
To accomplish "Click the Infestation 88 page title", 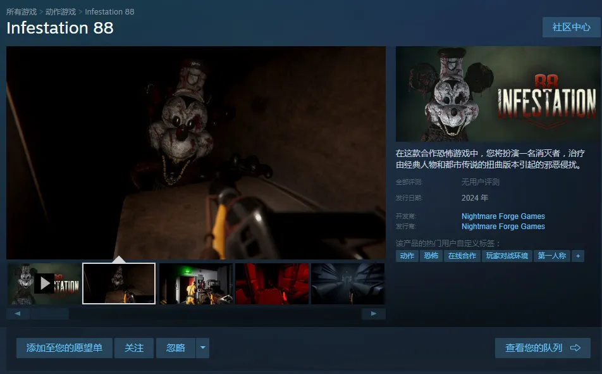I will coord(60,28).
